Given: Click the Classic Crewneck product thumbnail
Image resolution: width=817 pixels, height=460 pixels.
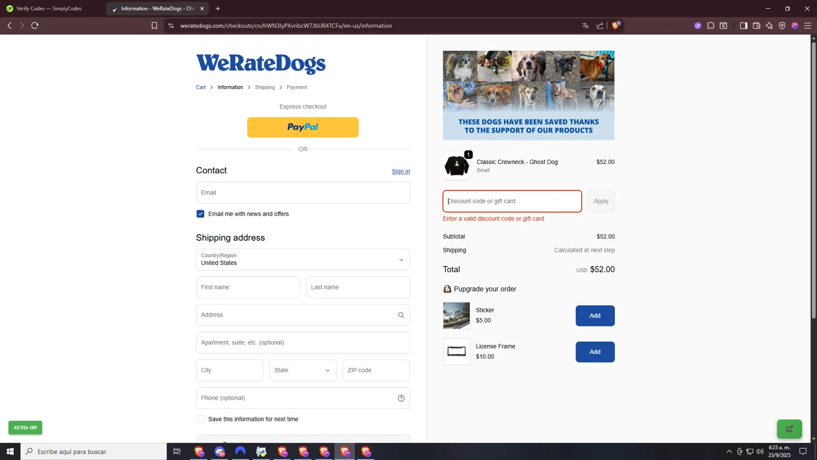Looking at the screenshot, I should 456,166.
